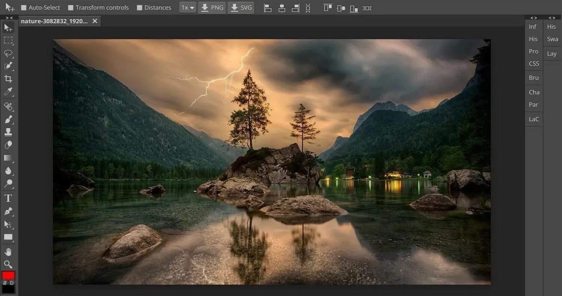Activate the Pen tool
Image resolution: width=562 pixels, height=296 pixels.
click(8, 211)
